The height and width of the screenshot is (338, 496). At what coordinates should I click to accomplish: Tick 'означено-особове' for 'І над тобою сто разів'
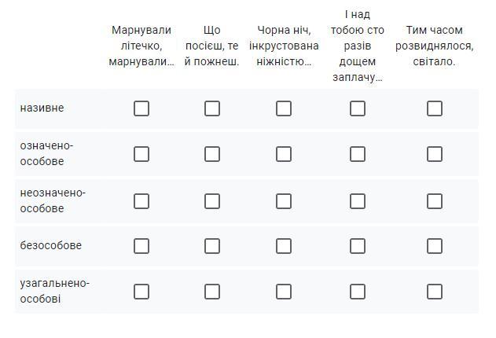(x=358, y=154)
